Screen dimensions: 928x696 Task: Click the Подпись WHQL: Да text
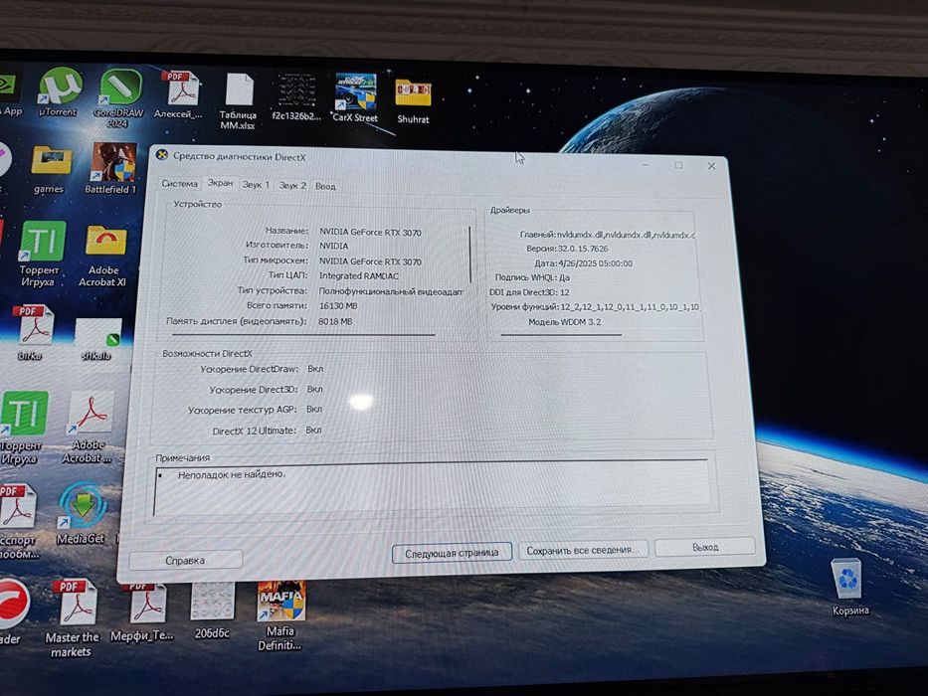click(x=532, y=277)
